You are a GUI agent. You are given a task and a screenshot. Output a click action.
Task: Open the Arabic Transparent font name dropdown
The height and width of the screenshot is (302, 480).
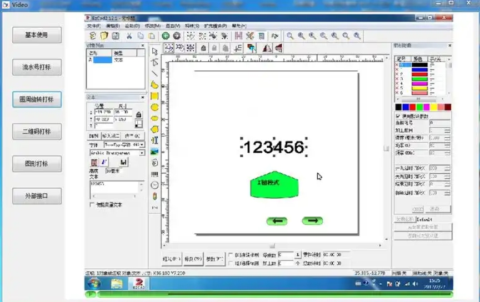[x=142, y=152]
